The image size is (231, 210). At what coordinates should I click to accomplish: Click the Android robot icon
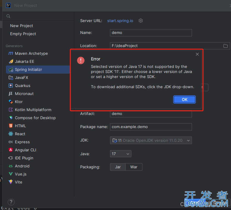click(11, 166)
